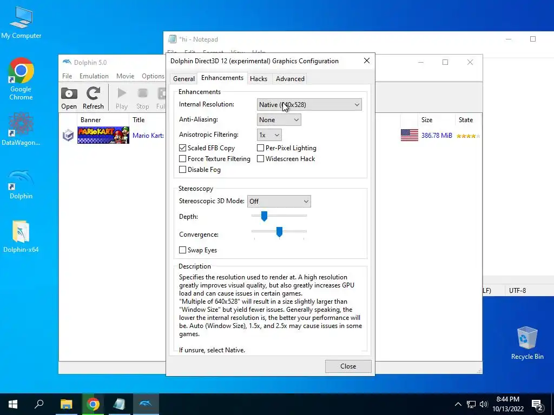Open the DataWagon desktop shortcut
Screen dimensions: 554x415
(21, 129)
